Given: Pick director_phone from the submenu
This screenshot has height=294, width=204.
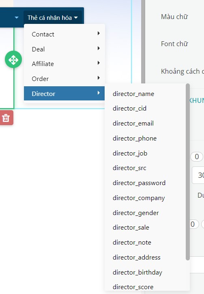Looking at the screenshot, I should [x=135, y=138].
